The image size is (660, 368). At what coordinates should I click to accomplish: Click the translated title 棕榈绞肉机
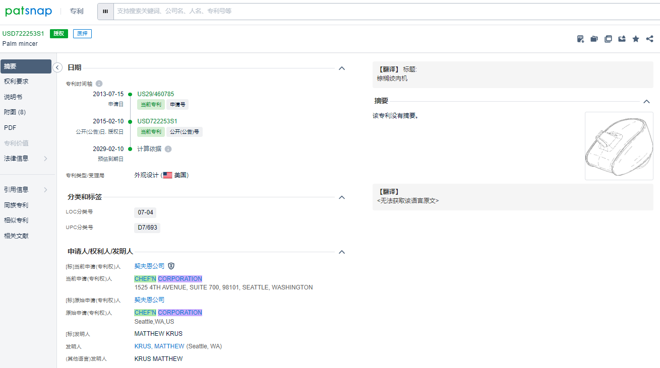click(392, 79)
